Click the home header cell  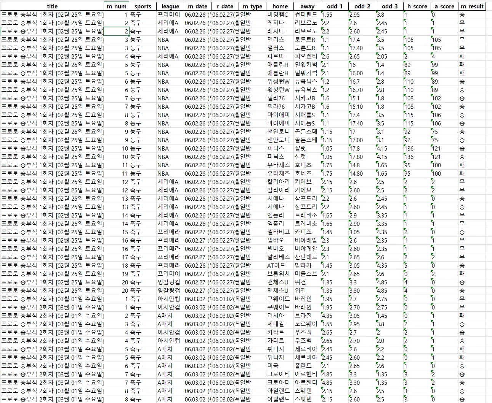(280, 6)
